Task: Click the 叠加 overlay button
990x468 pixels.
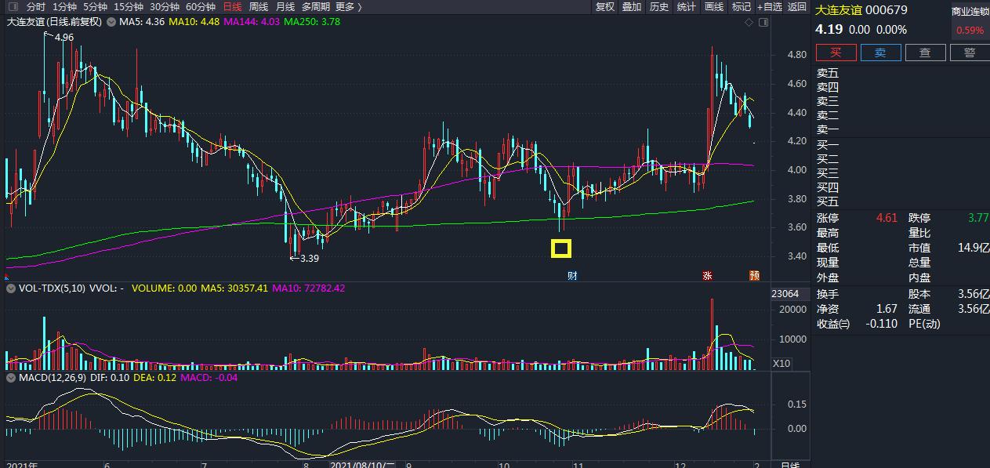Action: pos(632,7)
